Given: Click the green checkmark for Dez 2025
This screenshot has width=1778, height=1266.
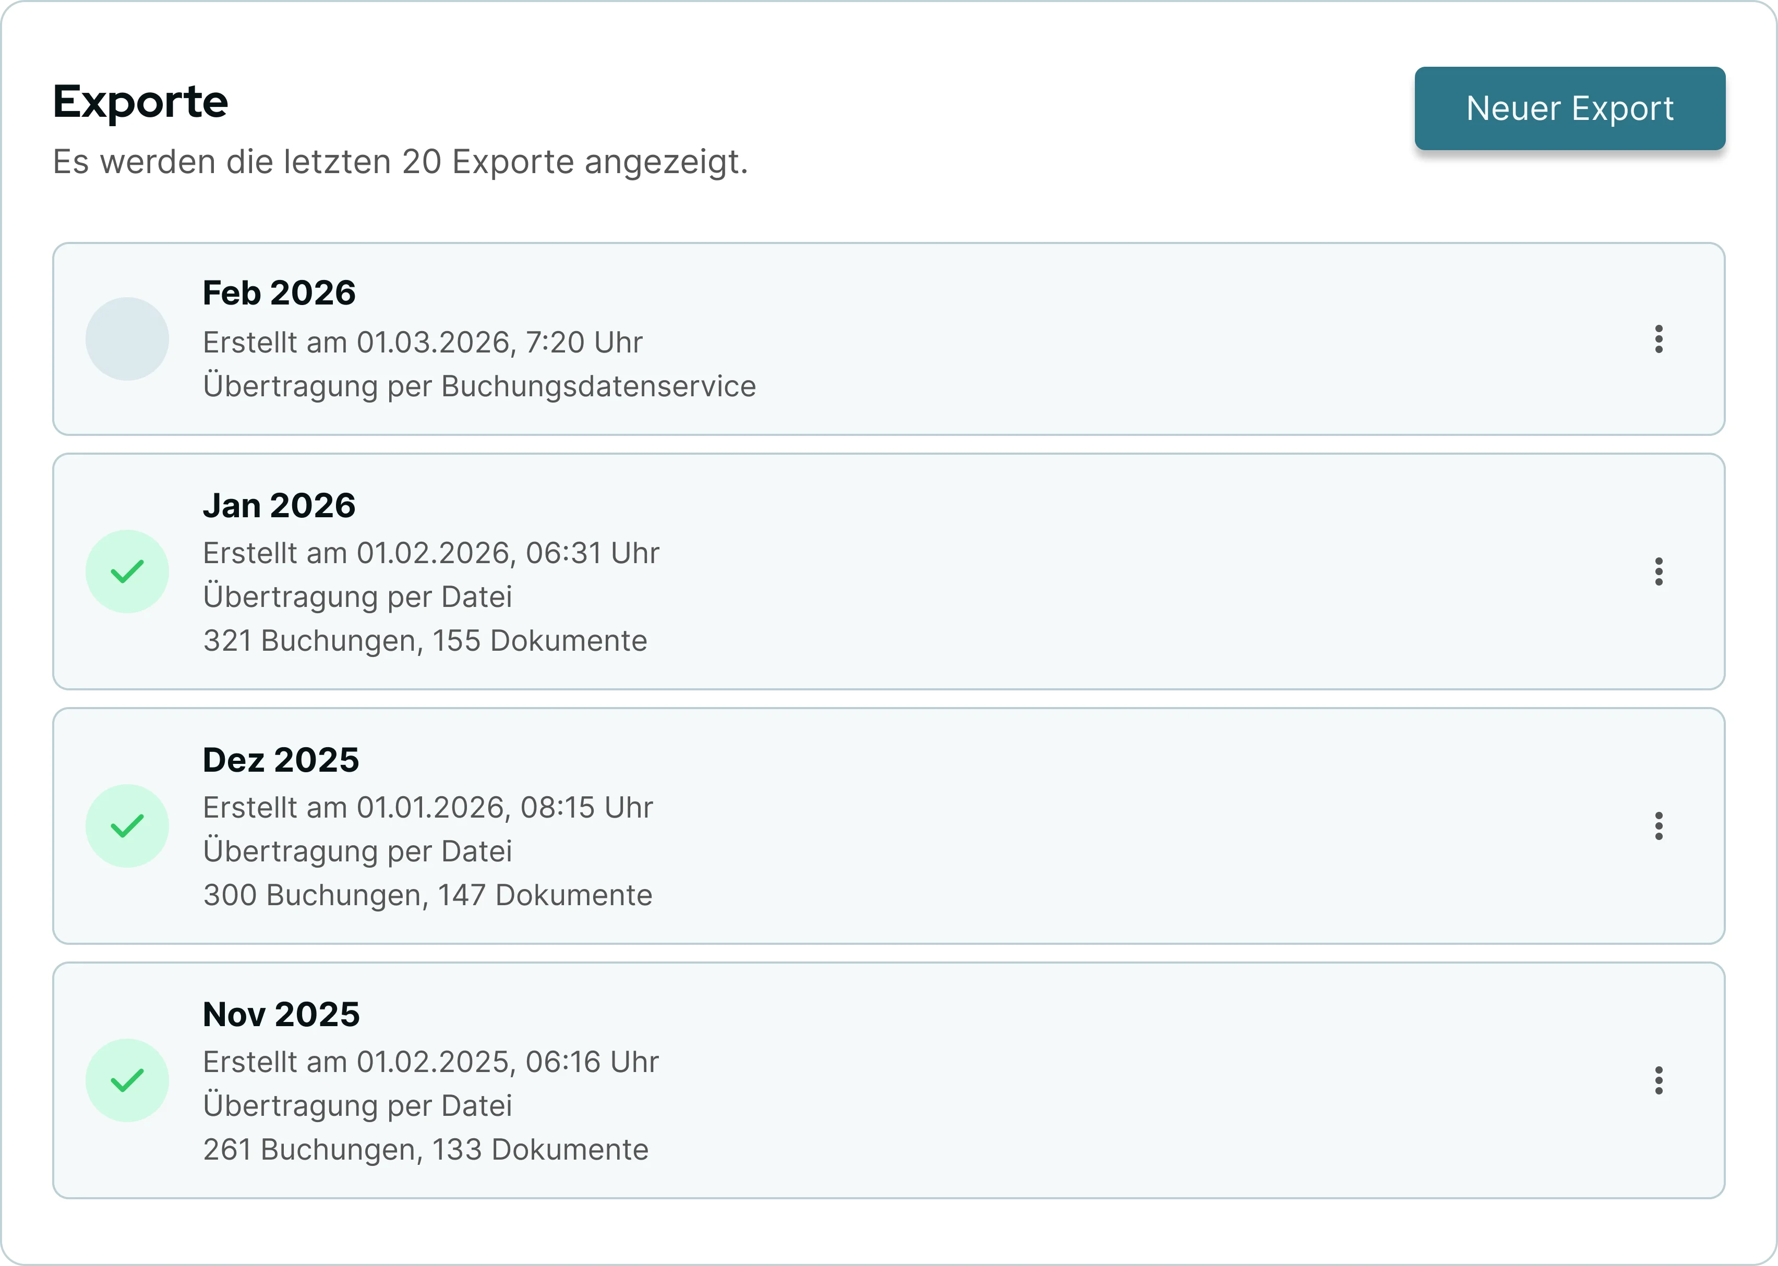Looking at the screenshot, I should click(x=127, y=825).
